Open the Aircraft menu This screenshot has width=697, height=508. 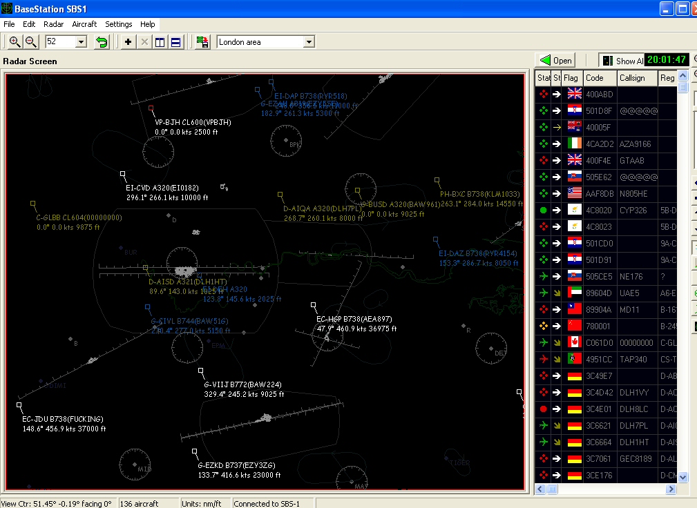pyautogui.click(x=84, y=24)
